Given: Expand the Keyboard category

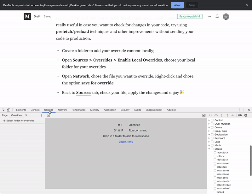Looking at the screenshot, I should [x=209, y=138].
